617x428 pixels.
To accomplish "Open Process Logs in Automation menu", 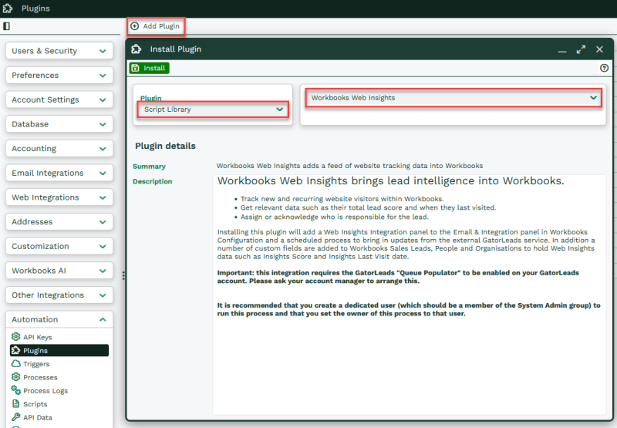I will click(x=59, y=390).
